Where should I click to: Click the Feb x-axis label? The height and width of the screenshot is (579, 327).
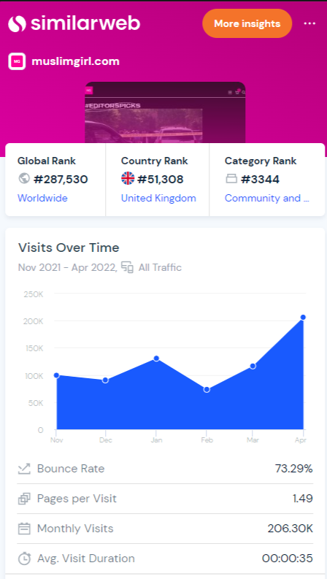coord(207,440)
